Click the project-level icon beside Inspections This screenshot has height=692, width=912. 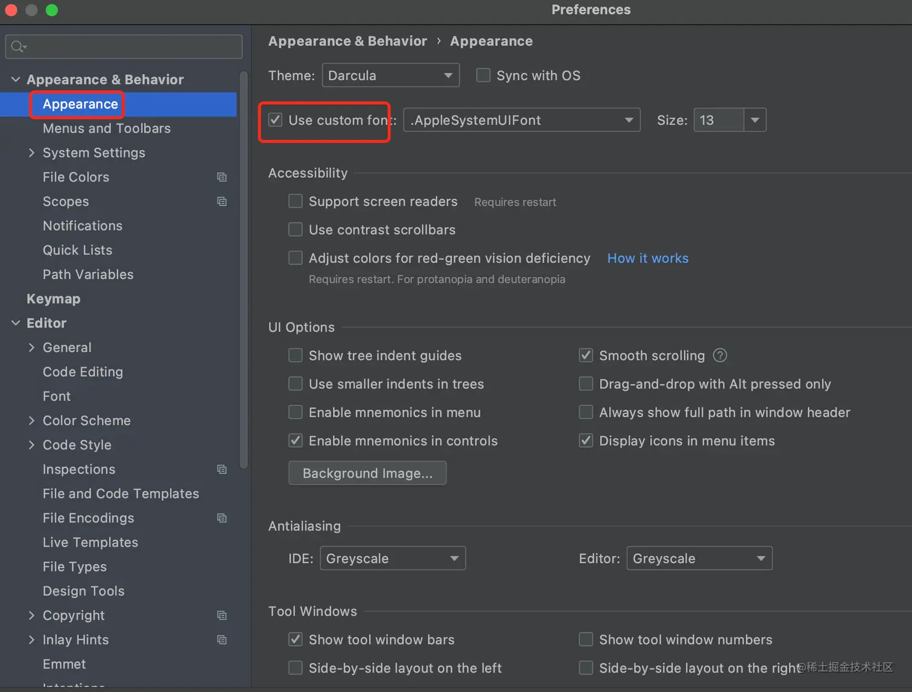(x=222, y=469)
